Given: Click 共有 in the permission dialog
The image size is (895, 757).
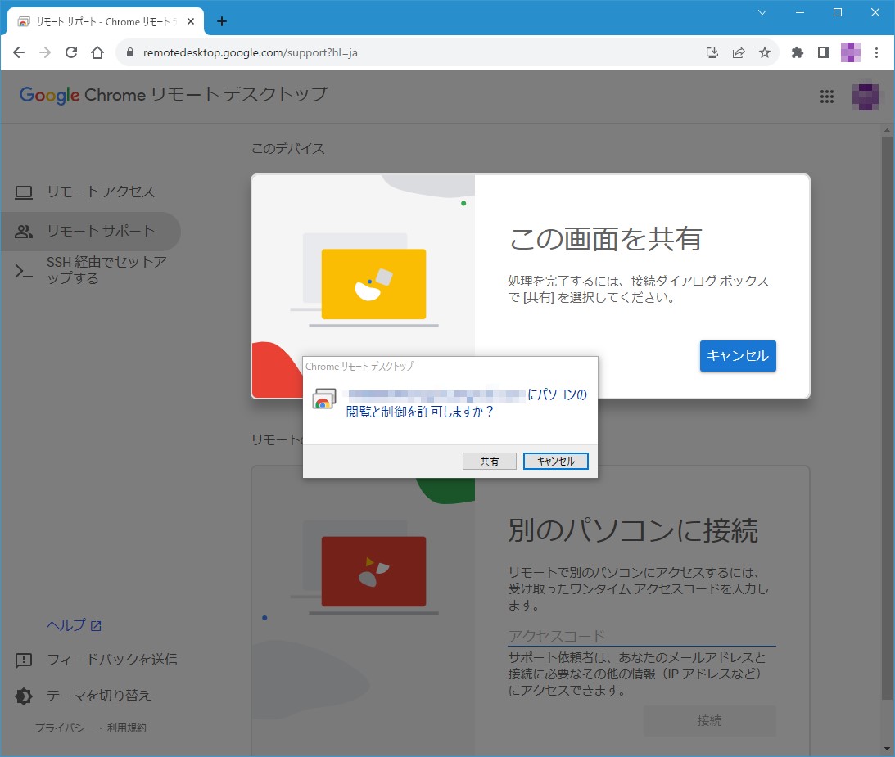Looking at the screenshot, I should 489,461.
